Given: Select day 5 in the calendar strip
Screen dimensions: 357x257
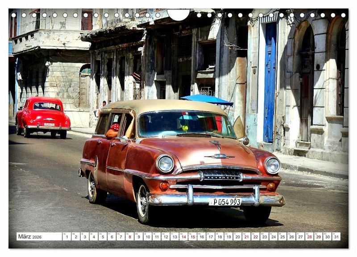Looking at the screenshot, I should (x=103, y=237).
